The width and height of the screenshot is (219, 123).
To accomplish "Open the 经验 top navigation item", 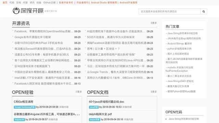I will (x=39, y=2).
